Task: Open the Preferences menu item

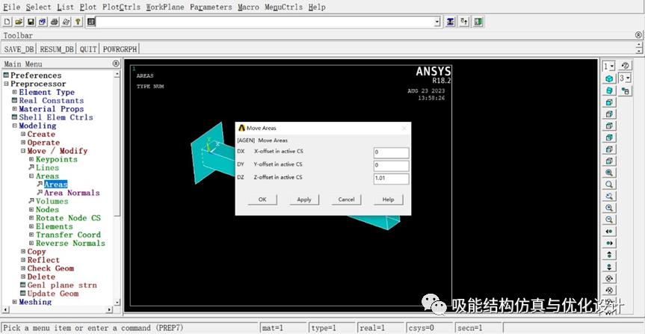Action: click(x=36, y=75)
